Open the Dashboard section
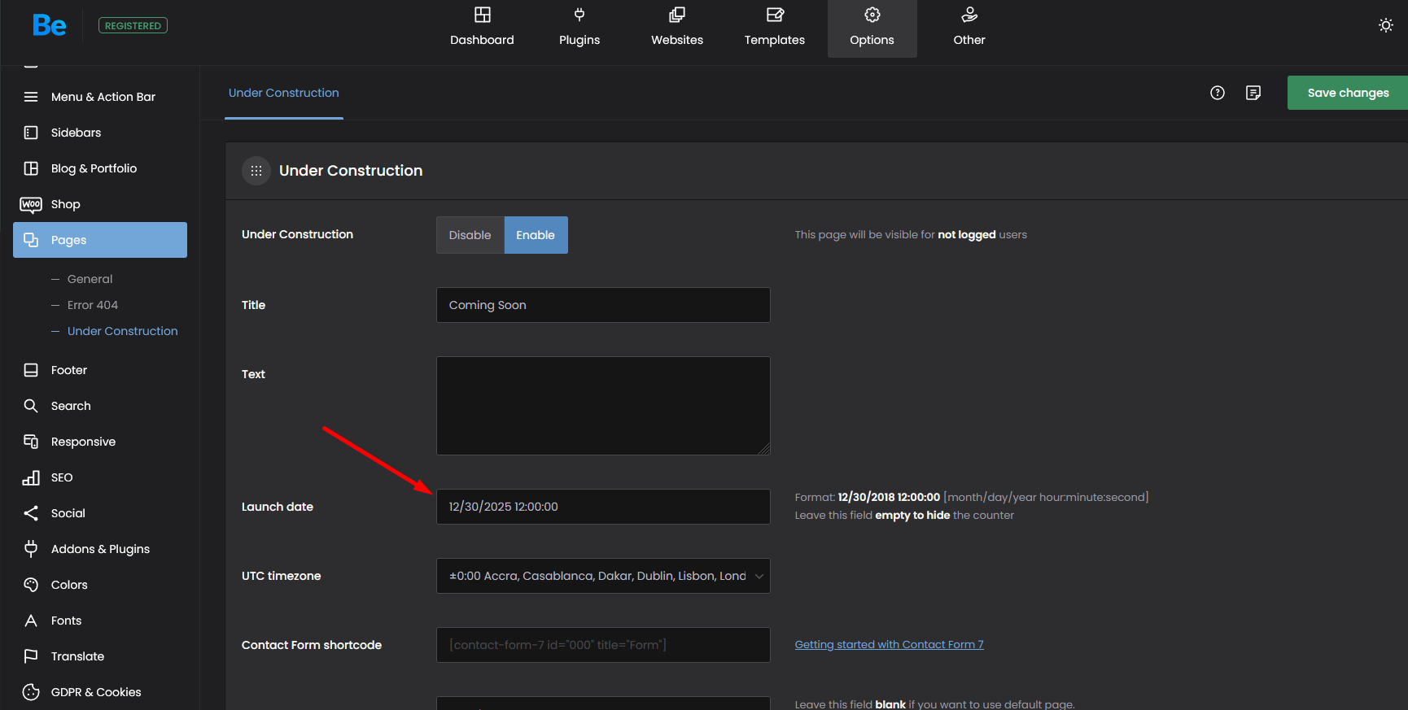1408x710 pixels. click(x=482, y=28)
